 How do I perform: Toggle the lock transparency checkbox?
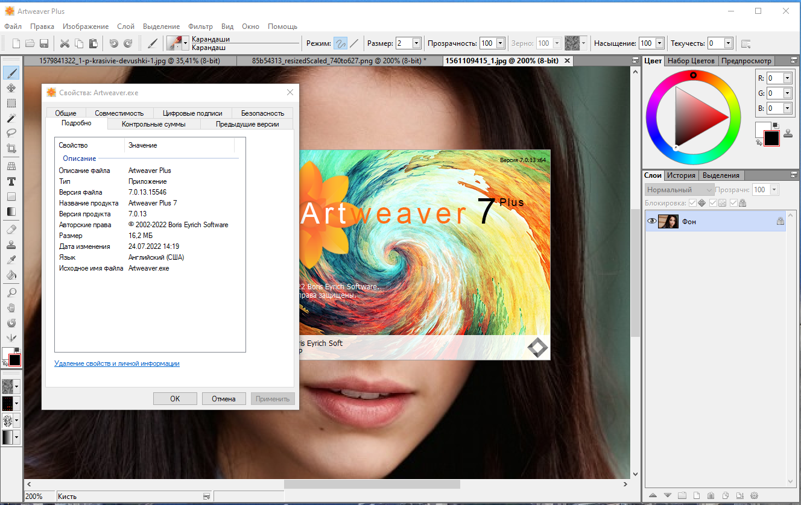click(713, 203)
